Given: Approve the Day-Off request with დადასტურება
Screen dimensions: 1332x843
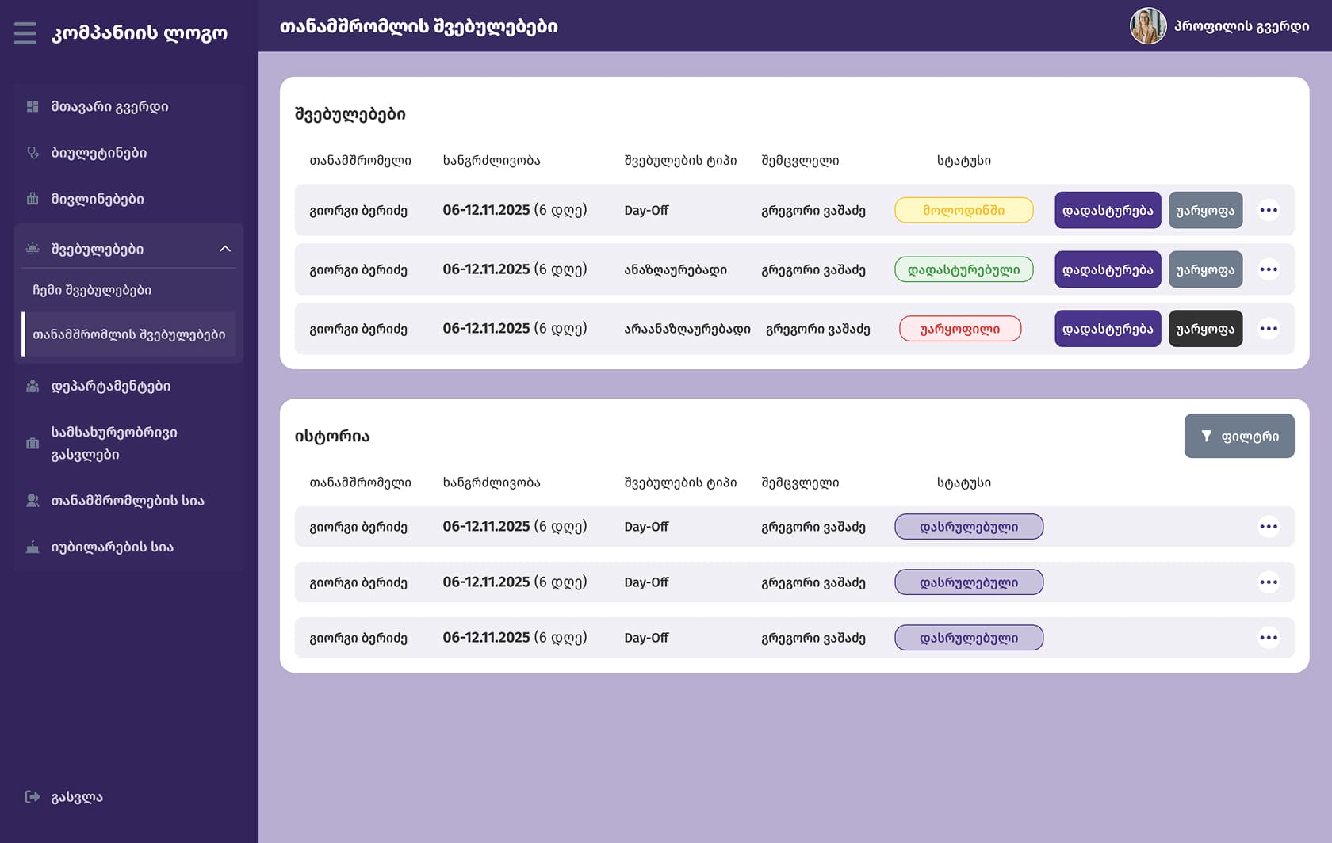Looking at the screenshot, I should 1107,210.
